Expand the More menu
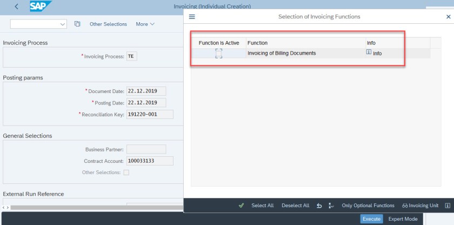This screenshot has width=454, height=225. point(145,24)
